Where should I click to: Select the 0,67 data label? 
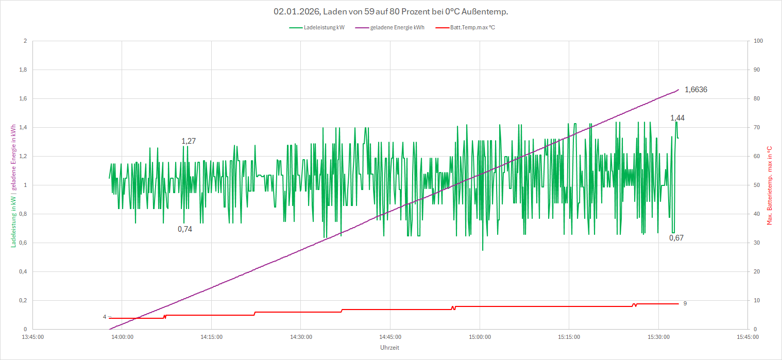(x=676, y=238)
